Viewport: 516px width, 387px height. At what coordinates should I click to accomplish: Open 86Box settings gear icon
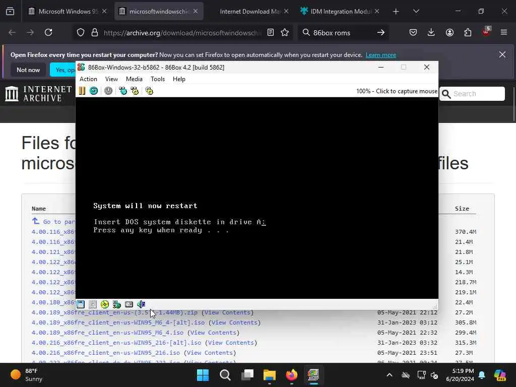[x=149, y=91]
